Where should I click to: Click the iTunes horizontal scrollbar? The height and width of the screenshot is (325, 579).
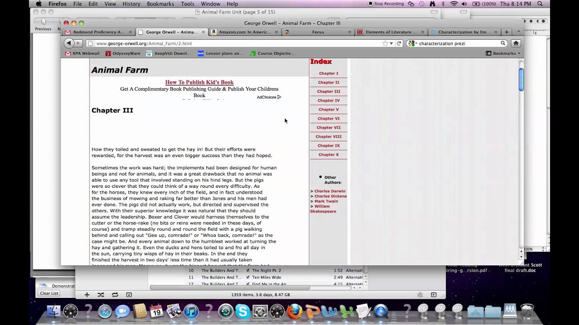230,288
